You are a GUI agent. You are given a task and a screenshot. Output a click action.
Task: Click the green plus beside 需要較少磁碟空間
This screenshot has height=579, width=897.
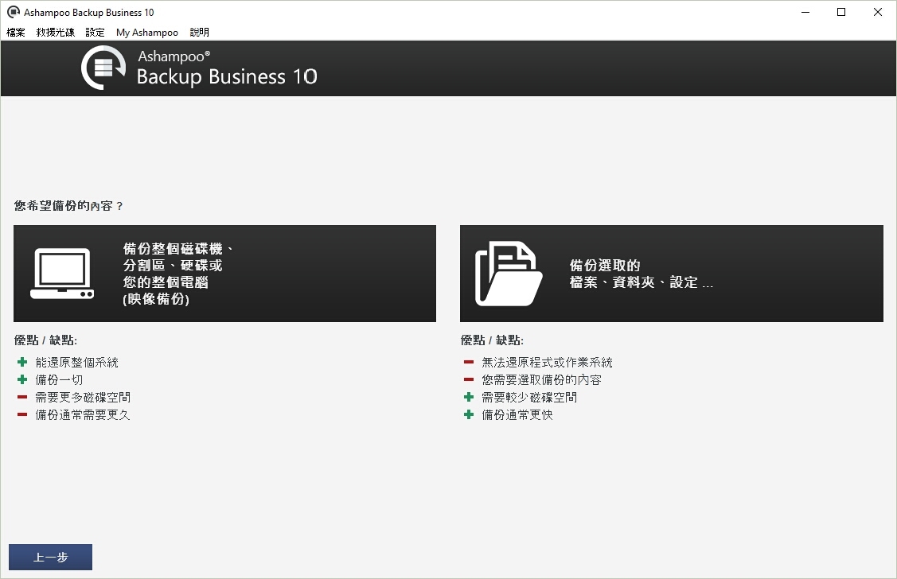coord(469,397)
